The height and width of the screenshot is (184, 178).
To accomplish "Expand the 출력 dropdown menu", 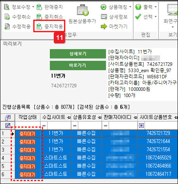I will (155, 7).
